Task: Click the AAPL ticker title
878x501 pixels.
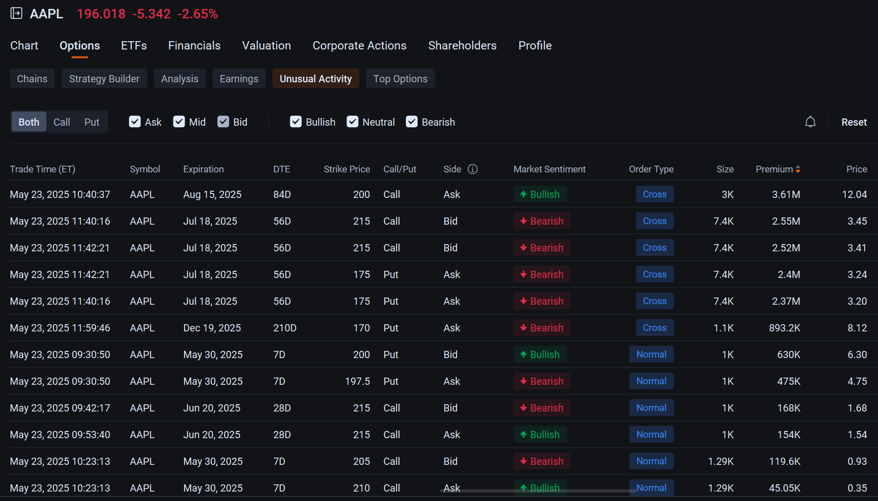Action: point(46,14)
